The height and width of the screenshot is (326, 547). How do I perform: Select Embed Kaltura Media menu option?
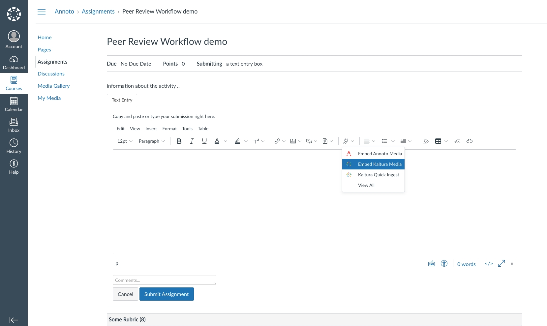[380, 164]
